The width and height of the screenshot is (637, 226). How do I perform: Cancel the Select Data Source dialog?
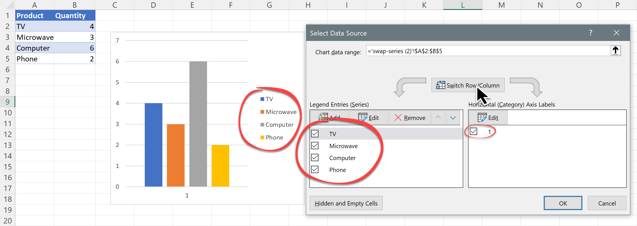(x=607, y=203)
